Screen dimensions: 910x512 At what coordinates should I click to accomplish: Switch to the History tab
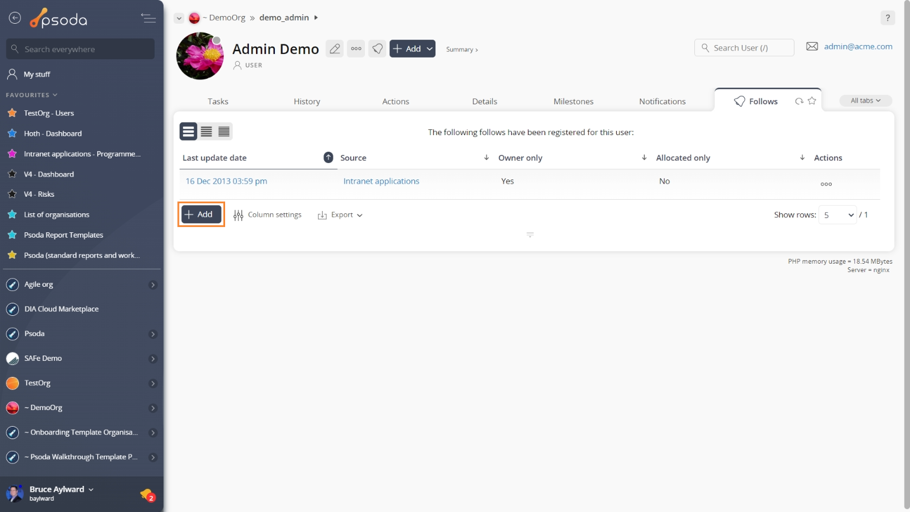pos(307,102)
